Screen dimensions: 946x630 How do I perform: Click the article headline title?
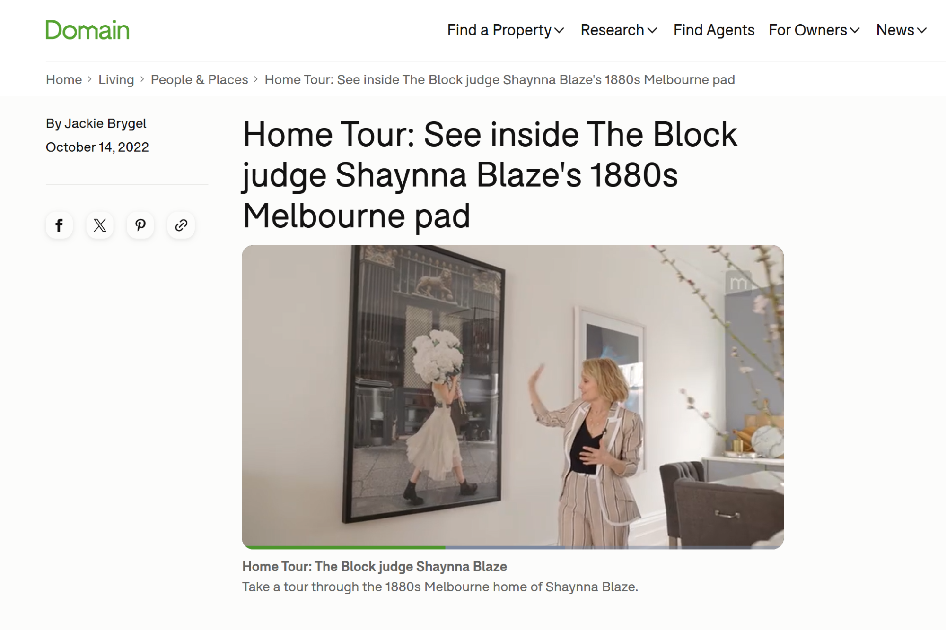pyautogui.click(x=490, y=175)
